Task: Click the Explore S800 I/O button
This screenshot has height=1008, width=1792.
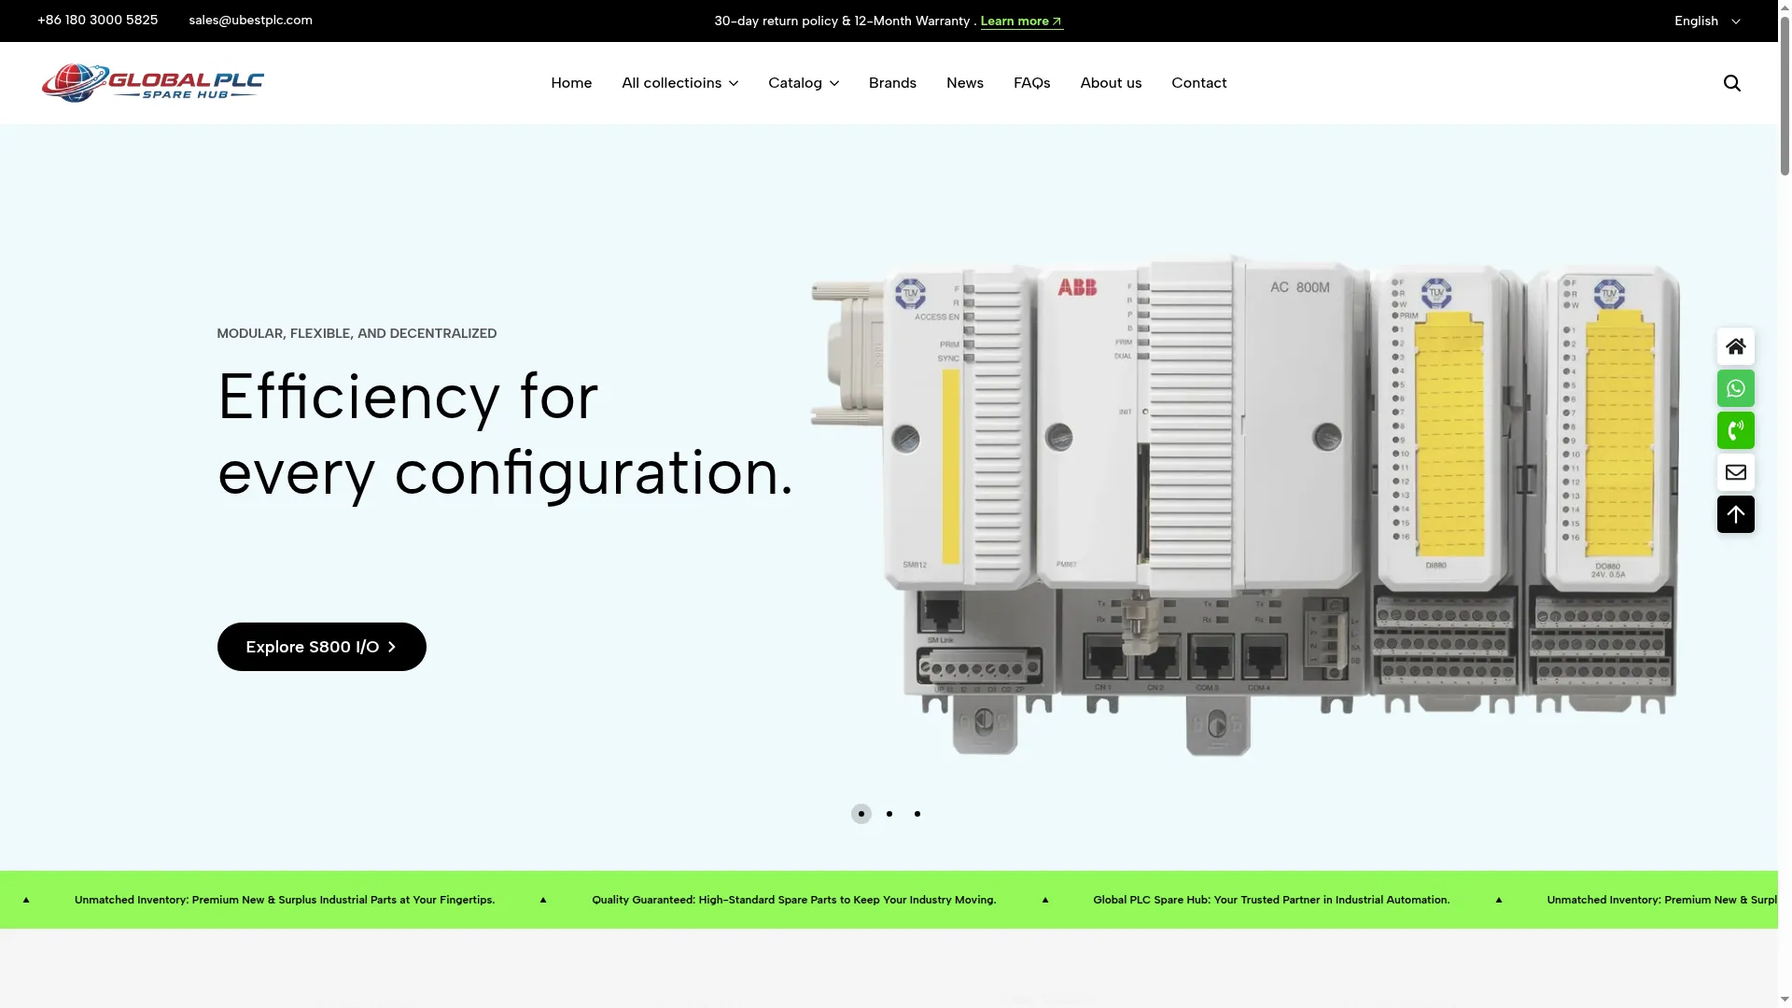Action: tap(322, 647)
